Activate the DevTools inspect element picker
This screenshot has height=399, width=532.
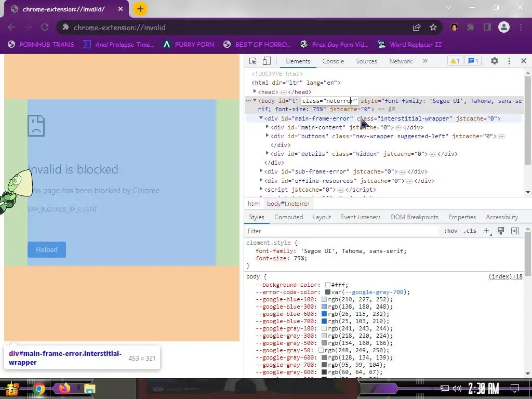tap(252, 61)
